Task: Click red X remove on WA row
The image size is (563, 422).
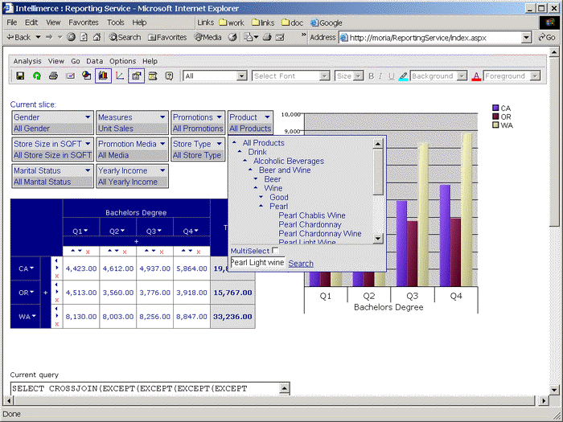Action: [x=57, y=324]
